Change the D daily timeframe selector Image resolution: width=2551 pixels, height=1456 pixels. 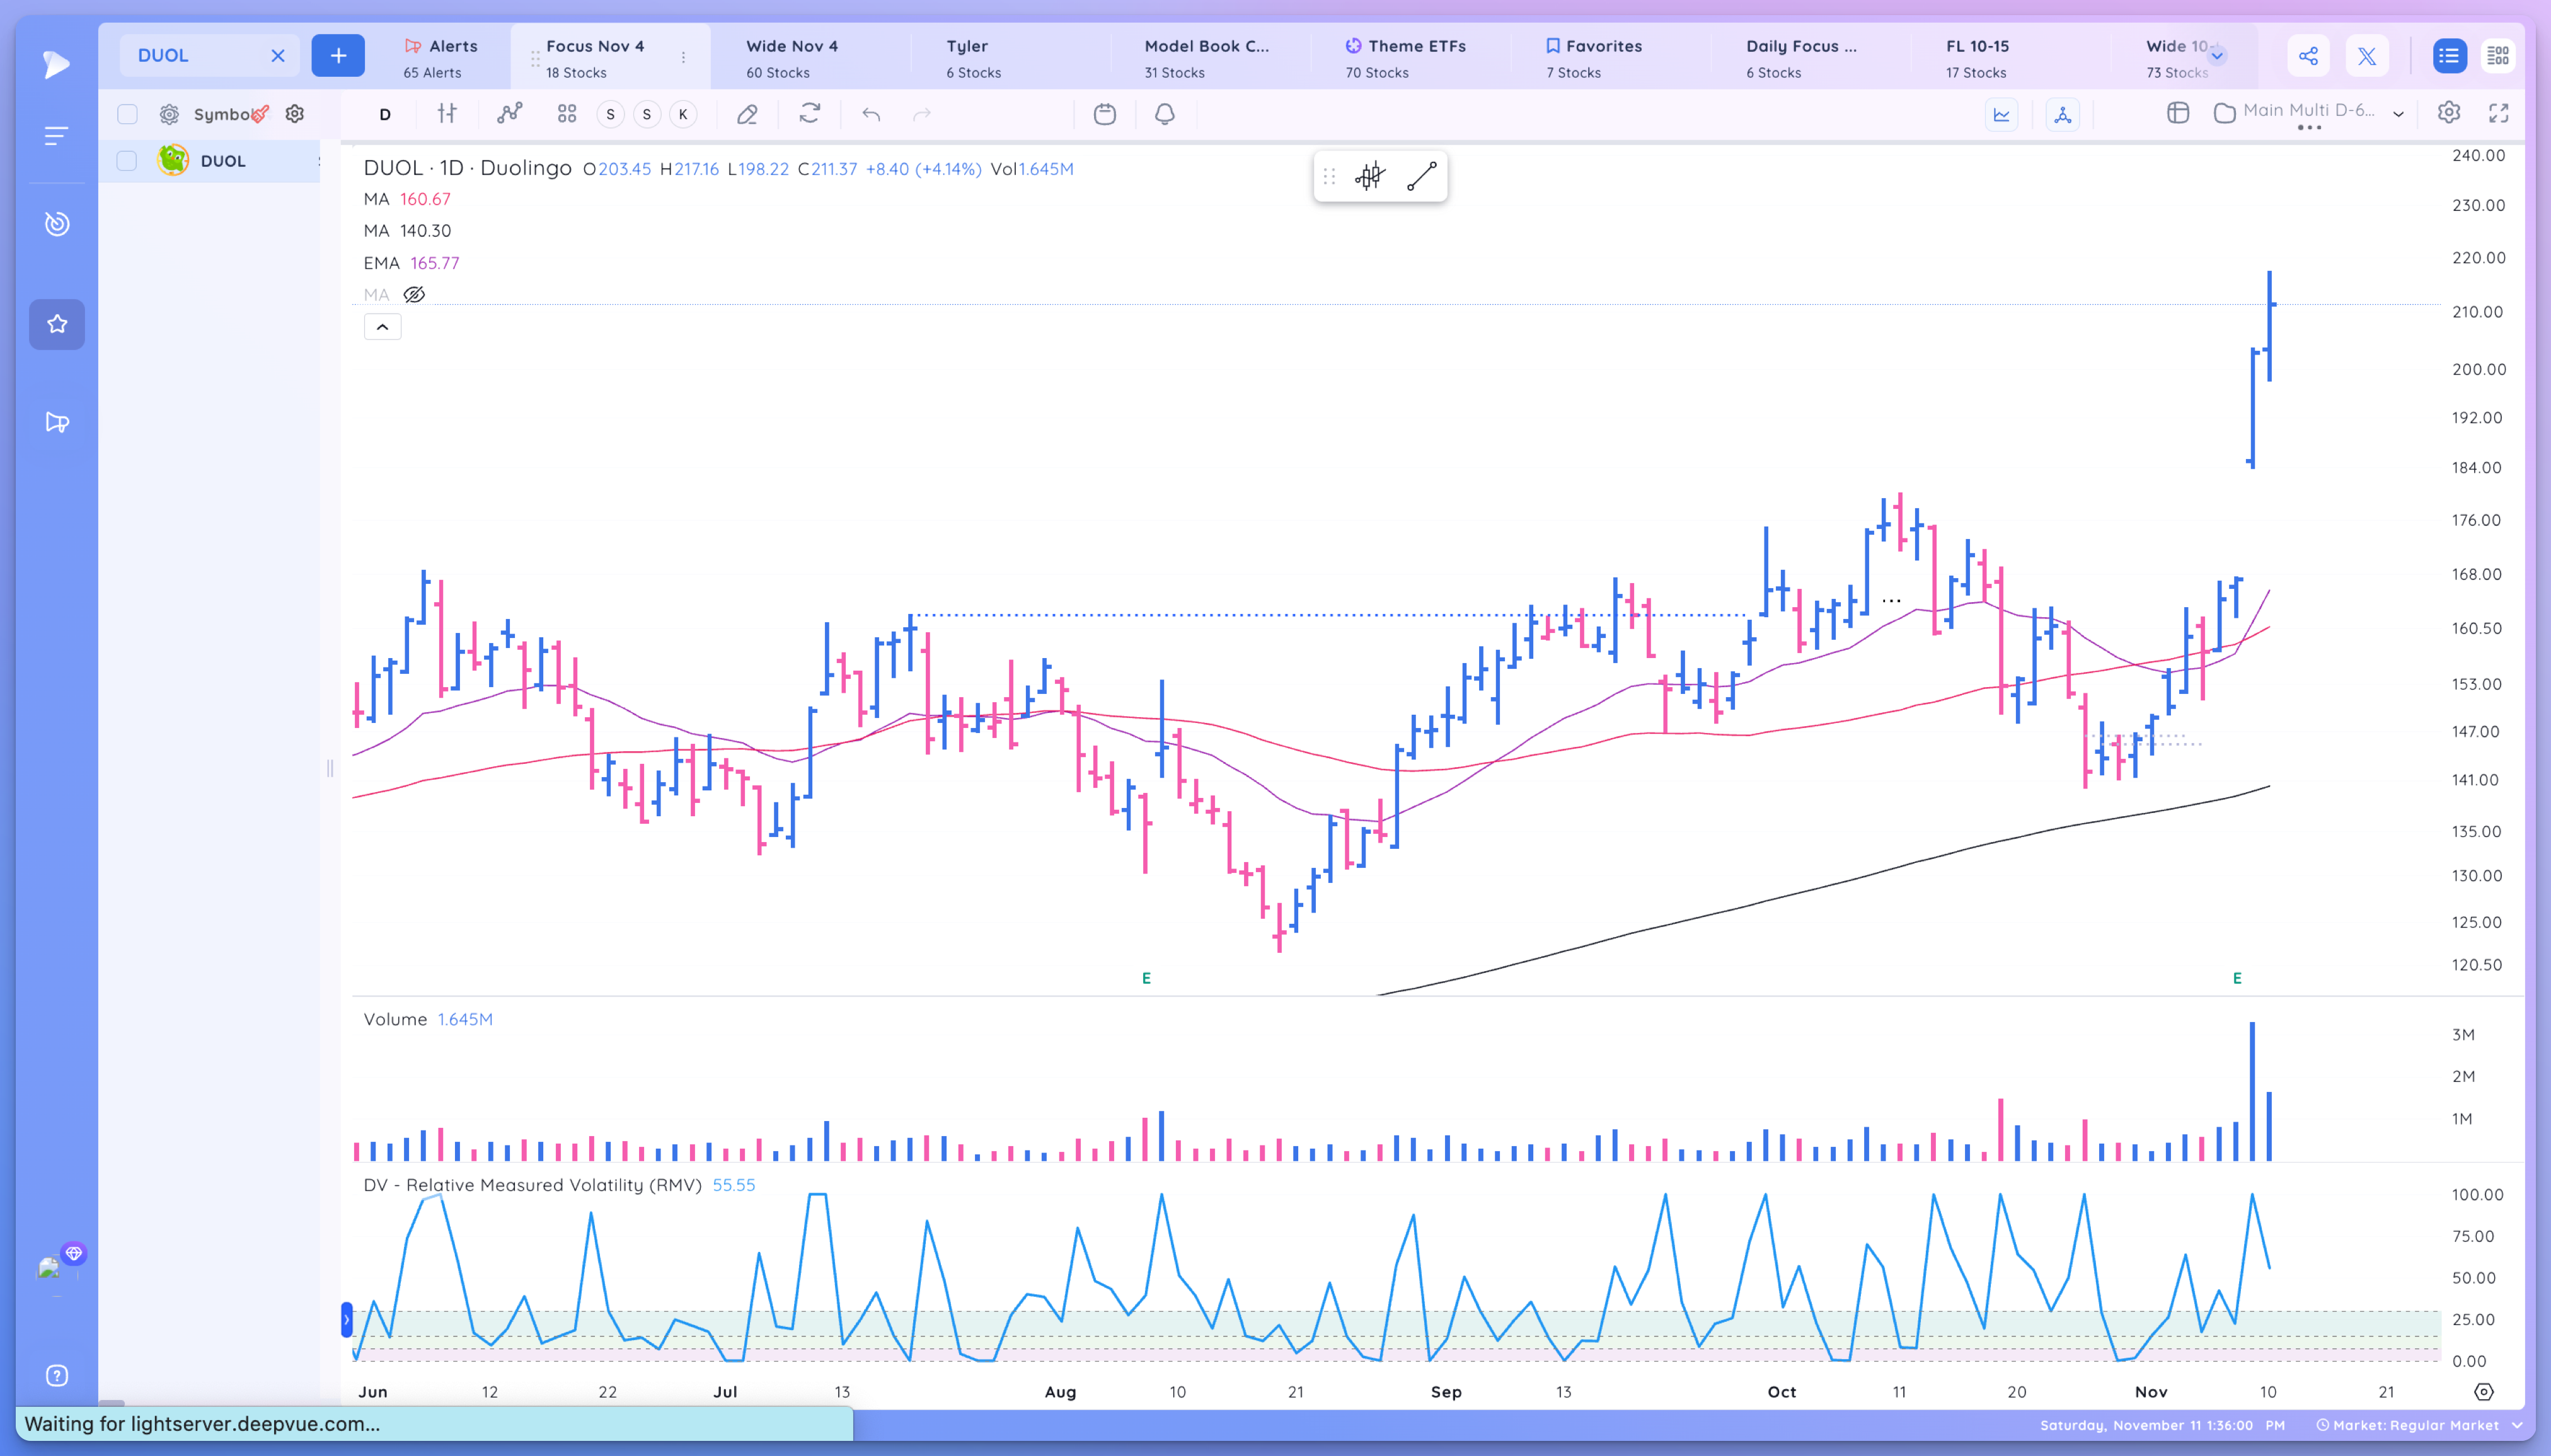pyautogui.click(x=385, y=114)
